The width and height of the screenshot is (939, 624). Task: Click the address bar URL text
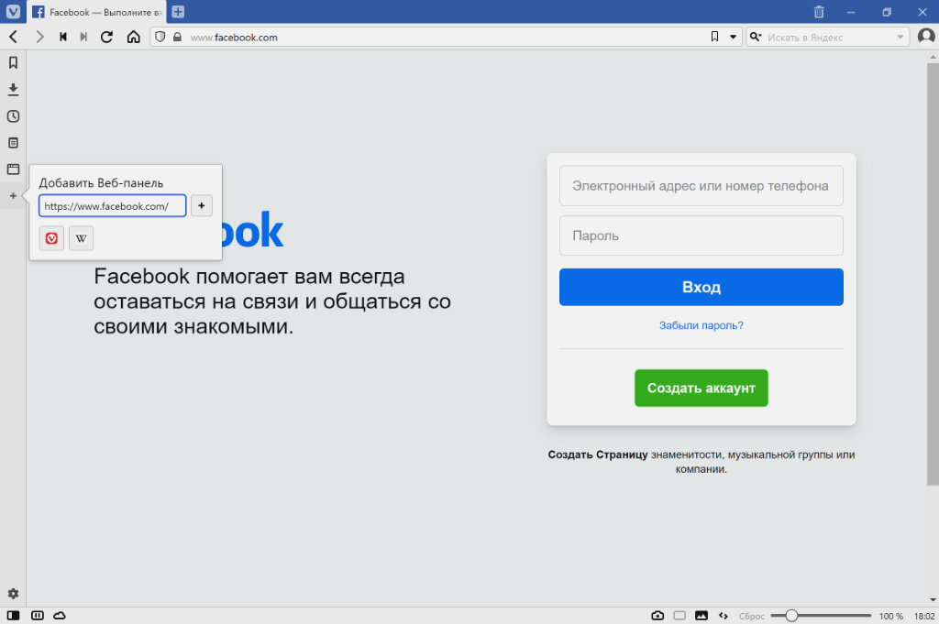[234, 37]
